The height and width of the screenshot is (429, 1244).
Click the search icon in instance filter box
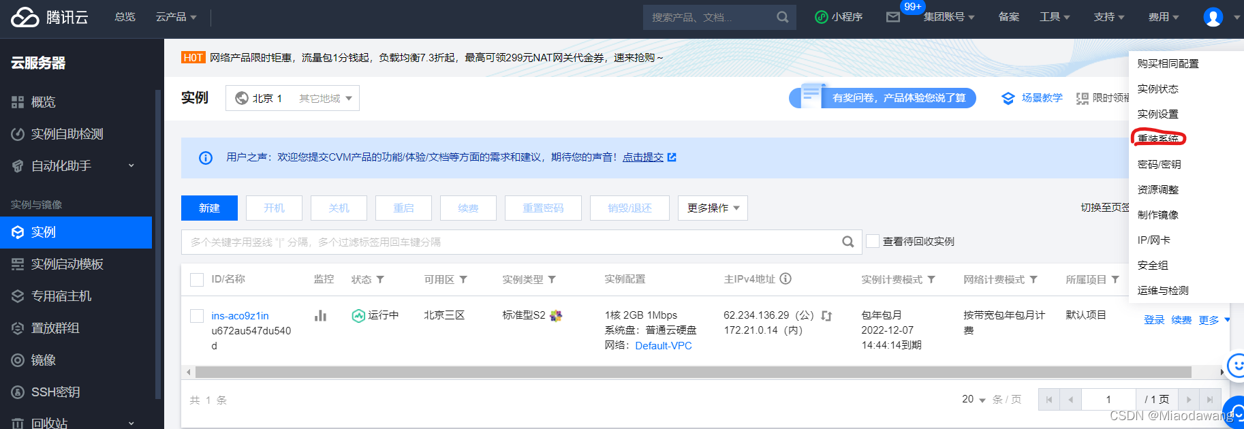click(x=848, y=242)
